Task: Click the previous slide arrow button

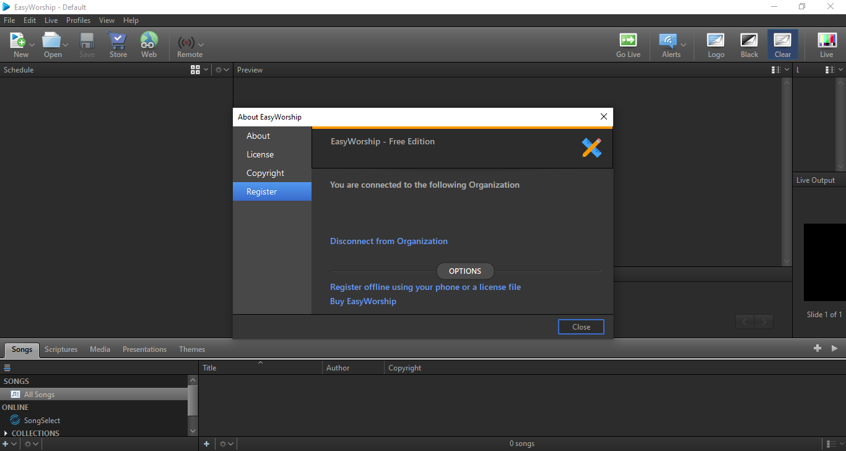Action: click(x=745, y=322)
